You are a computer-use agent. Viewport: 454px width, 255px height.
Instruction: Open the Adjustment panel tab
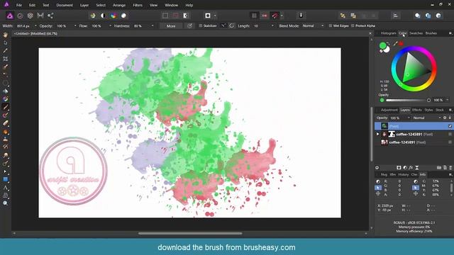[x=389, y=110]
